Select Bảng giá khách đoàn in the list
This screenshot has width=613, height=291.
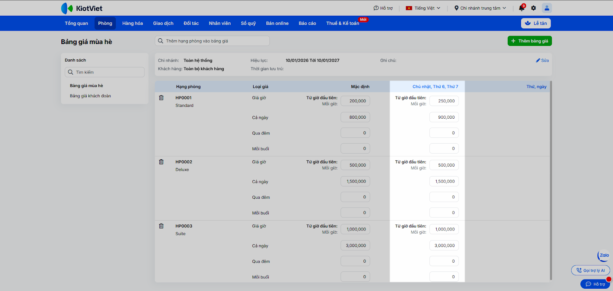(90, 96)
